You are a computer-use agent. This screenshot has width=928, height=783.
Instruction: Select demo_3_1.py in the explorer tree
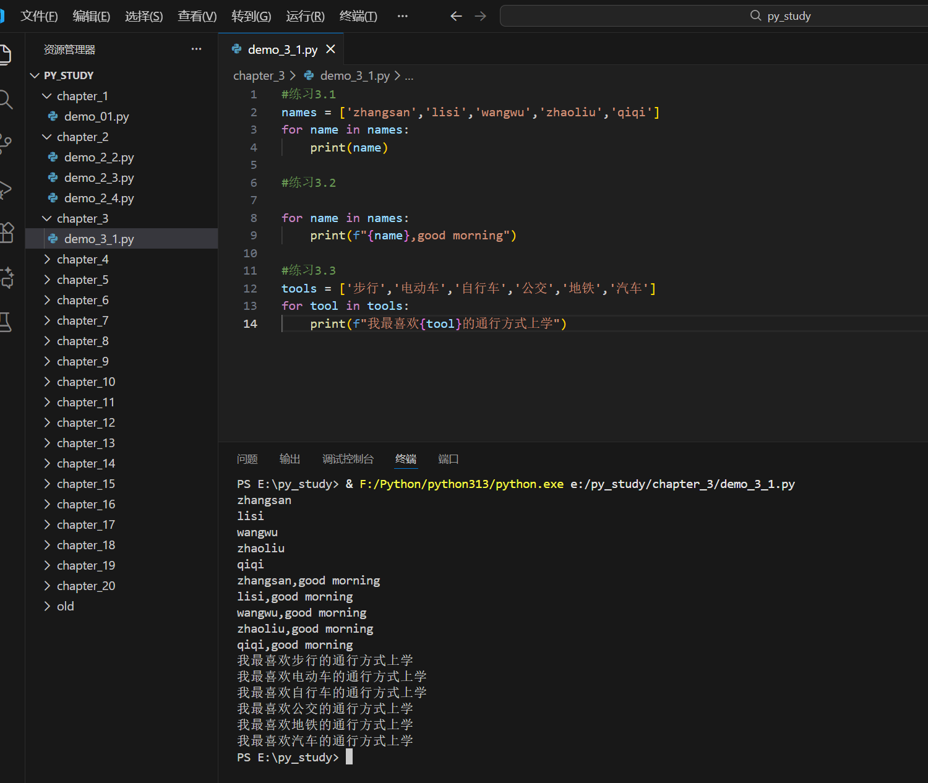(x=121, y=239)
